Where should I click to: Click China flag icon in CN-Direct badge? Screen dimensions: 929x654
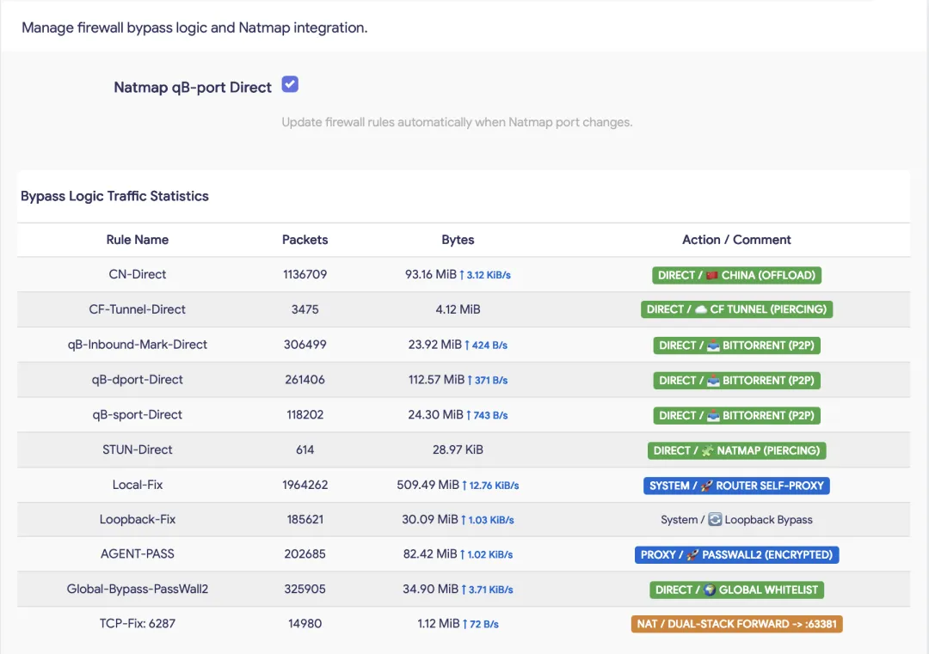tap(711, 275)
